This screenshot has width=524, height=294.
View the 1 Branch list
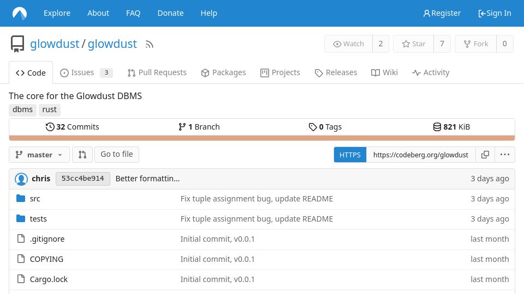pyautogui.click(x=199, y=127)
